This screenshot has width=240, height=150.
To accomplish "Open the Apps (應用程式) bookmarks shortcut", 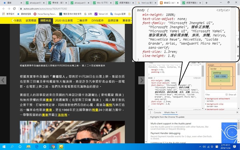I will point(8,14).
